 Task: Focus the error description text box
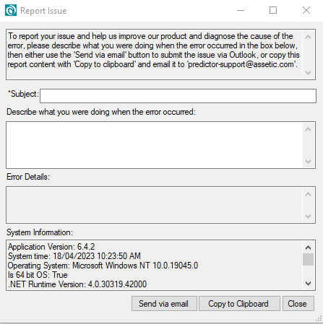(155, 145)
